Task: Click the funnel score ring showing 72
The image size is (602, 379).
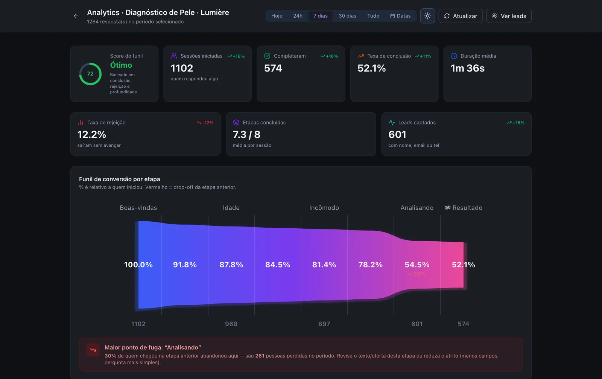Action: click(x=90, y=74)
